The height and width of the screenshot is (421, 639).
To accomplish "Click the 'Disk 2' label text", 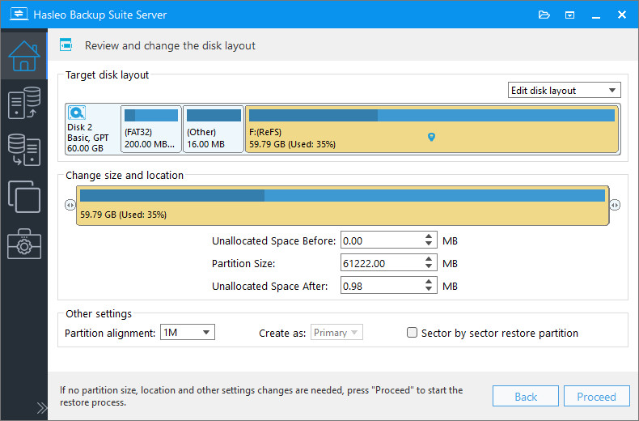I will (80, 127).
